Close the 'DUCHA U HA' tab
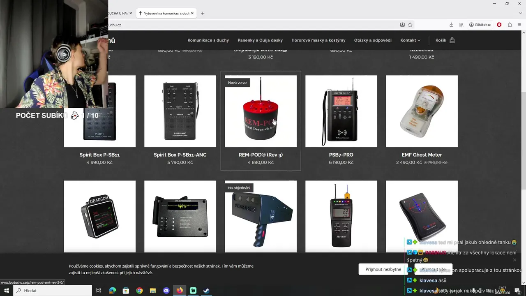Screen dimensions: 526x296 [x=131, y=13]
